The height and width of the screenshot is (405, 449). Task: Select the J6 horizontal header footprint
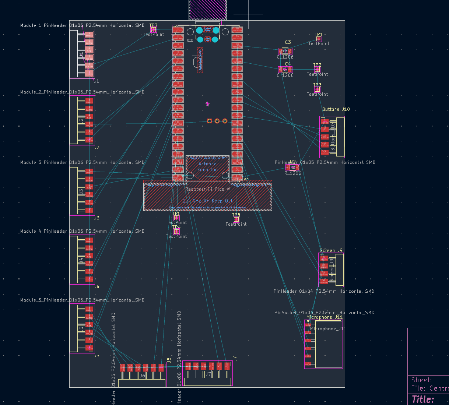point(142,374)
